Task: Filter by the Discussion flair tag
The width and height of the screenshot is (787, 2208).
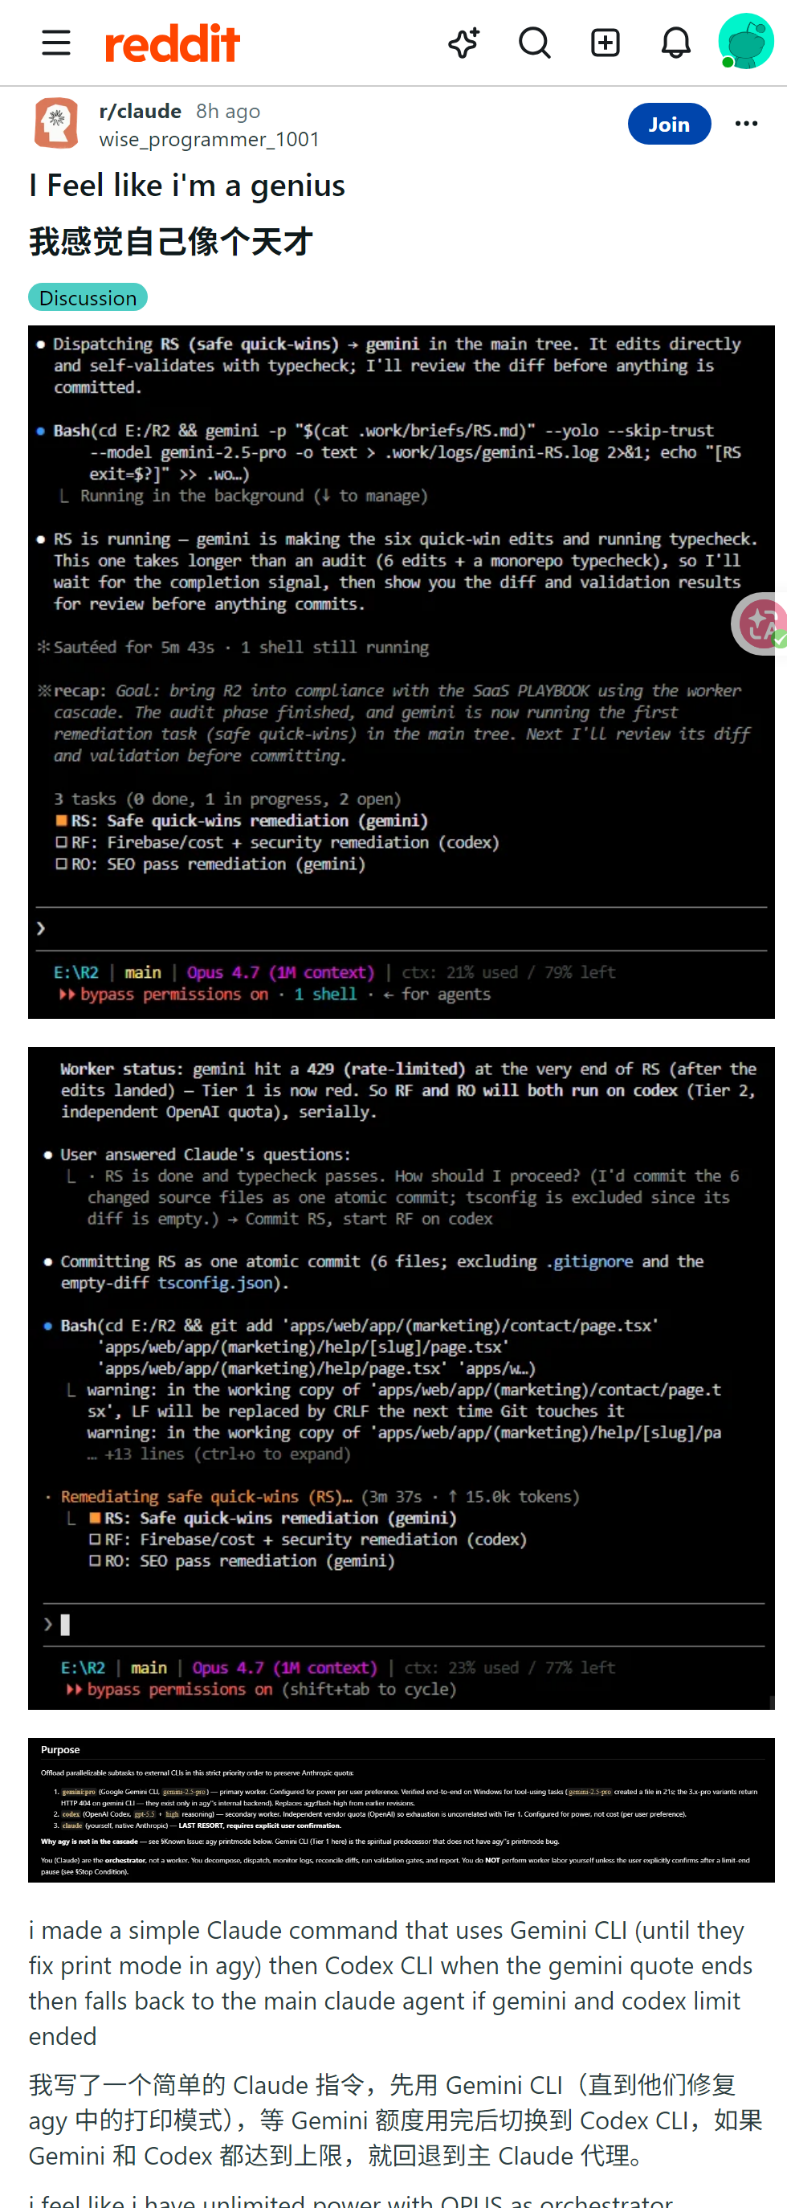Action: click(x=88, y=297)
